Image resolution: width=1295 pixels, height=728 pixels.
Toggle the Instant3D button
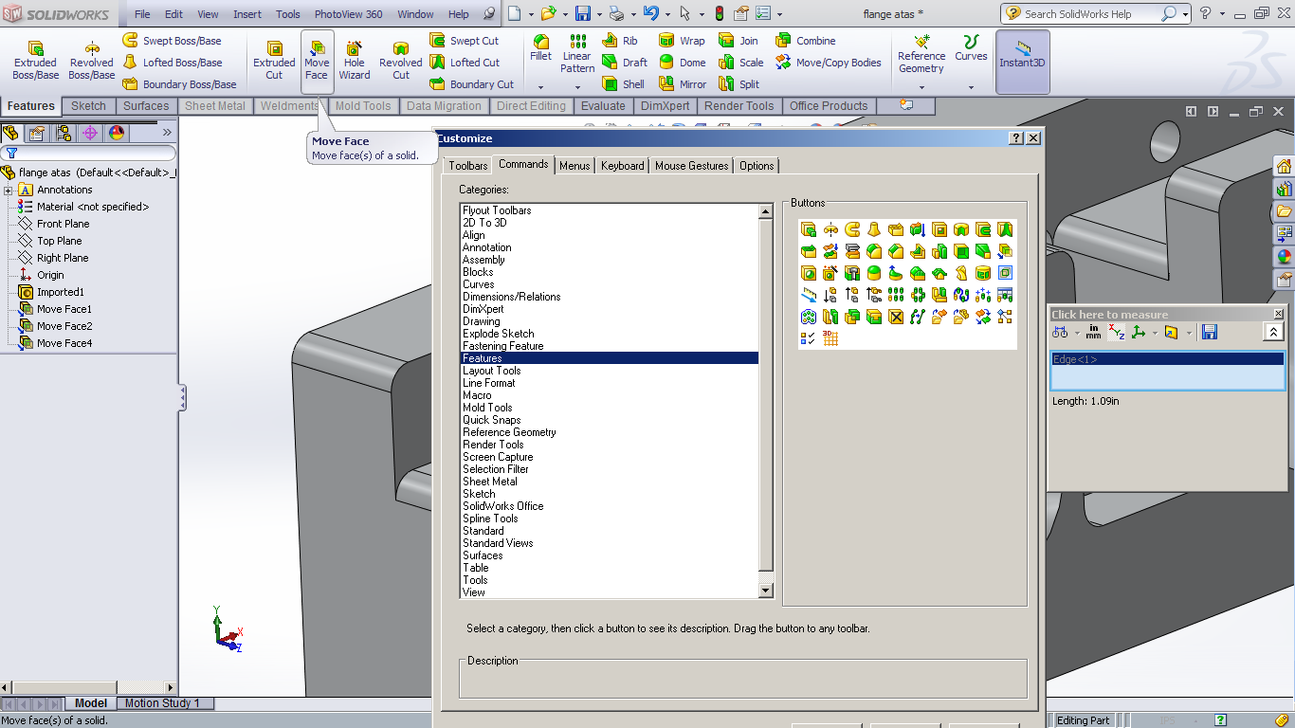1022,62
